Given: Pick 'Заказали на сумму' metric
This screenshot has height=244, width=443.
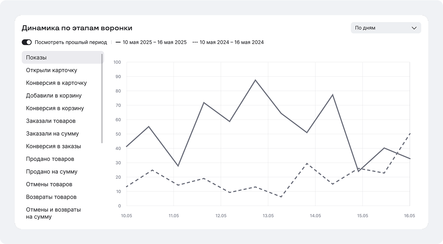Looking at the screenshot, I should (52, 133).
